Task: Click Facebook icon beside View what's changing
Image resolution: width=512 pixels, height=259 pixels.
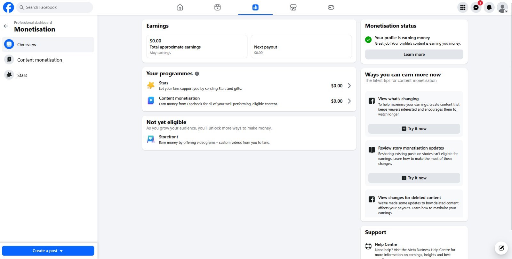Action: point(372,101)
